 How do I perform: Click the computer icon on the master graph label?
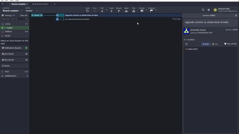41,15
